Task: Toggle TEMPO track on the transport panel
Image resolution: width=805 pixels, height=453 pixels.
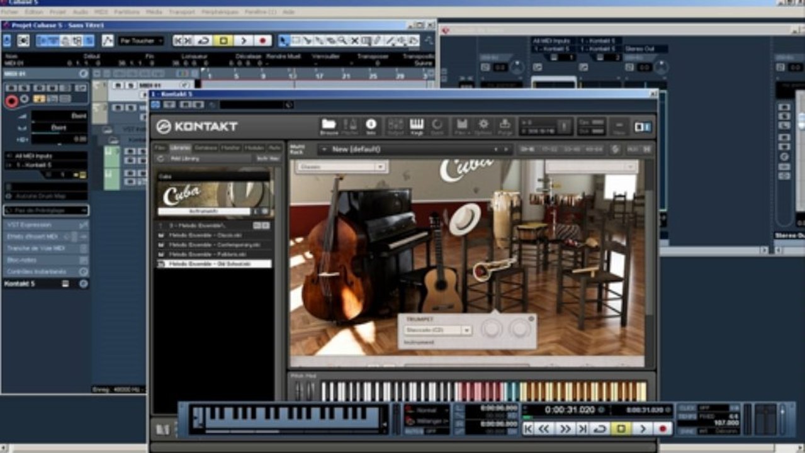Action: 687,417
